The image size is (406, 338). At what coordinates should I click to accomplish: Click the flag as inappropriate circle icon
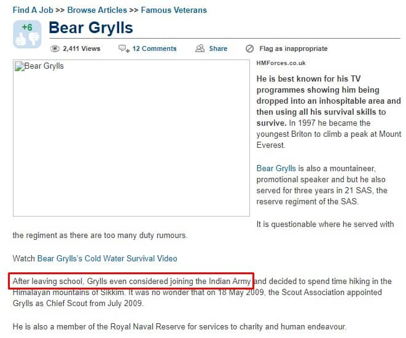[x=249, y=48]
